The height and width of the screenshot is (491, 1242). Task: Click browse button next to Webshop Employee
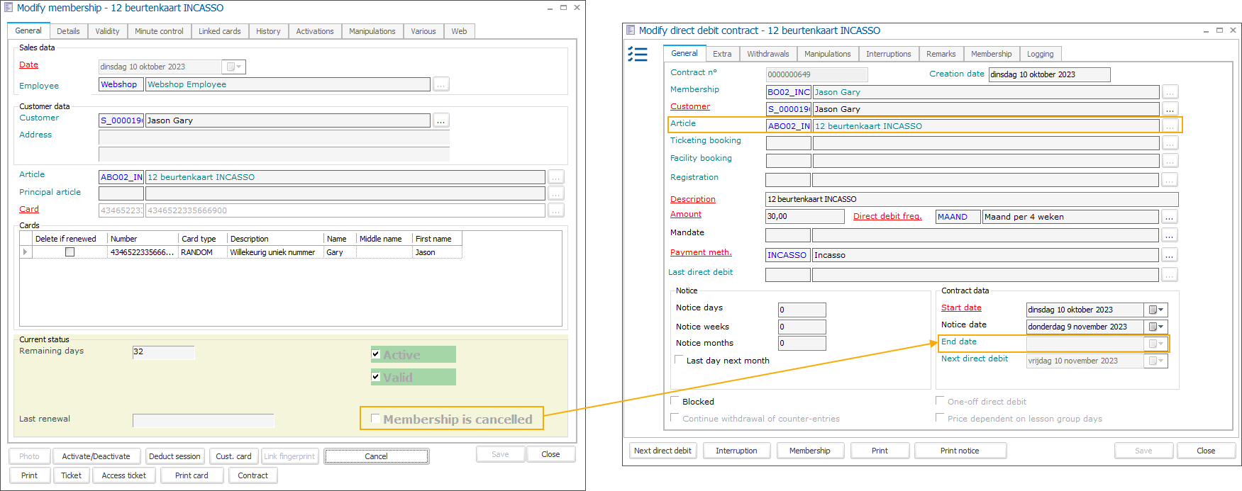[441, 84]
